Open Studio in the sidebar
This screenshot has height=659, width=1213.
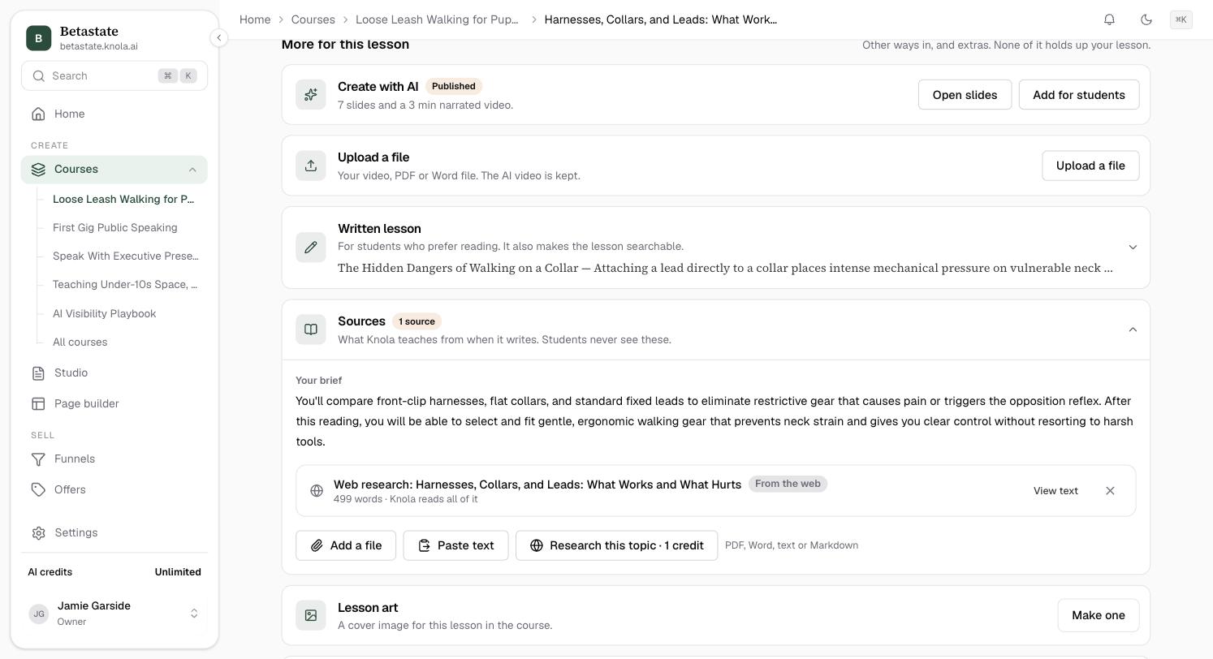pyautogui.click(x=114, y=373)
